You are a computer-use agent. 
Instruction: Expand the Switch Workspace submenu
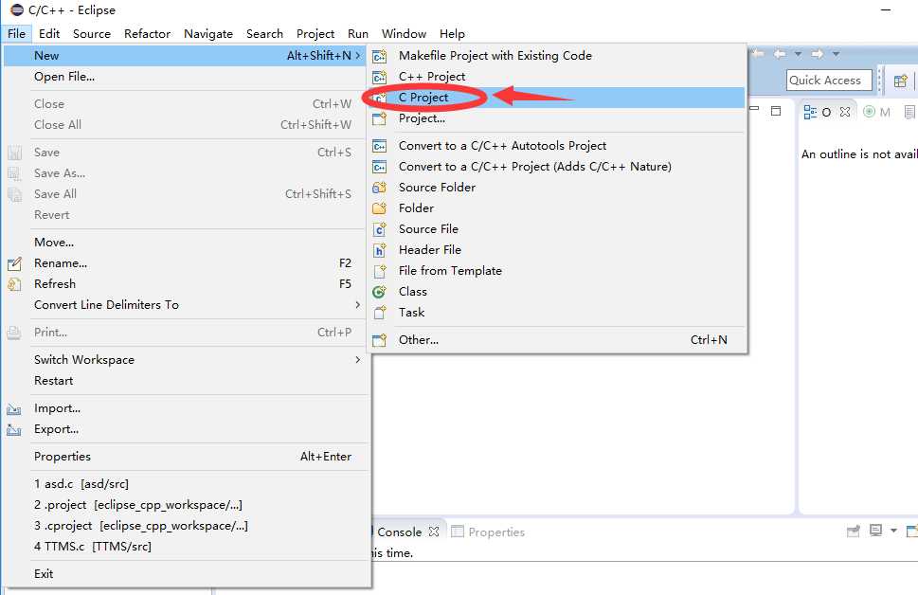coord(358,360)
